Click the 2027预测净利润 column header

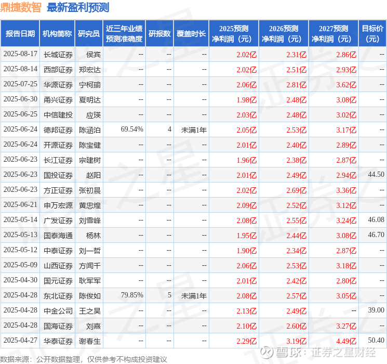333,34
